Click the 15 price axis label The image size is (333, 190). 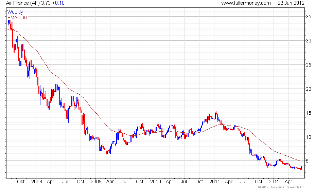(x=309, y=113)
